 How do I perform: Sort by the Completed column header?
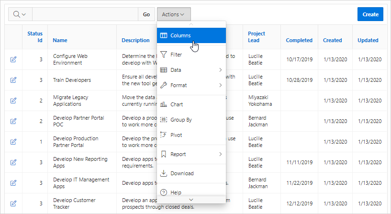(299, 40)
